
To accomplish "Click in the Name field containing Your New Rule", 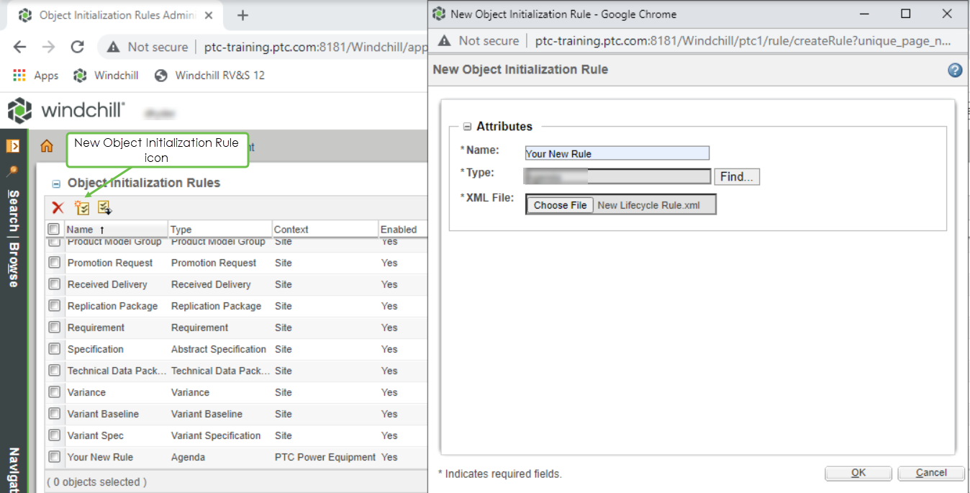I will pyautogui.click(x=615, y=153).
